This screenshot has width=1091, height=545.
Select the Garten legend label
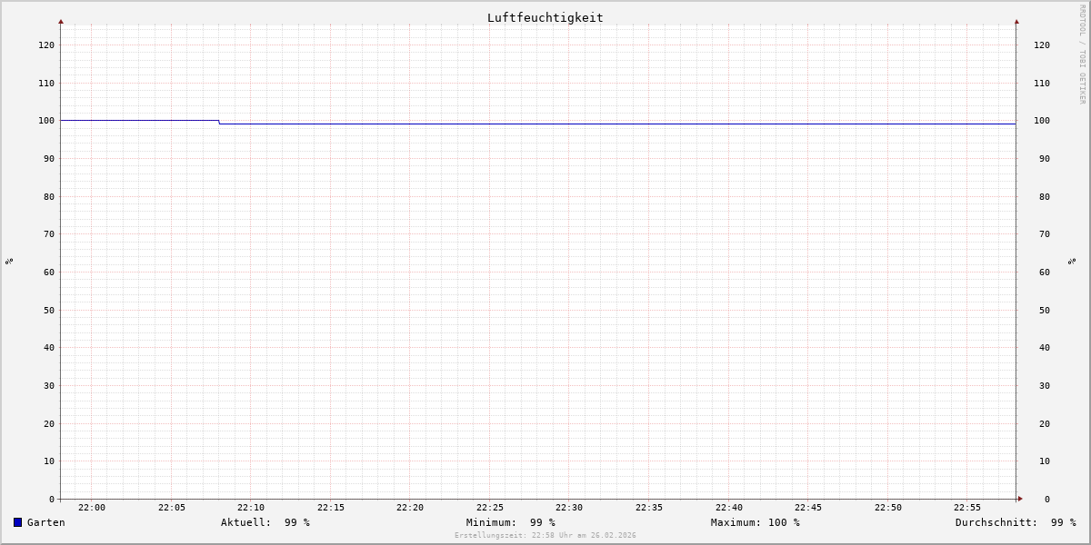(x=45, y=522)
